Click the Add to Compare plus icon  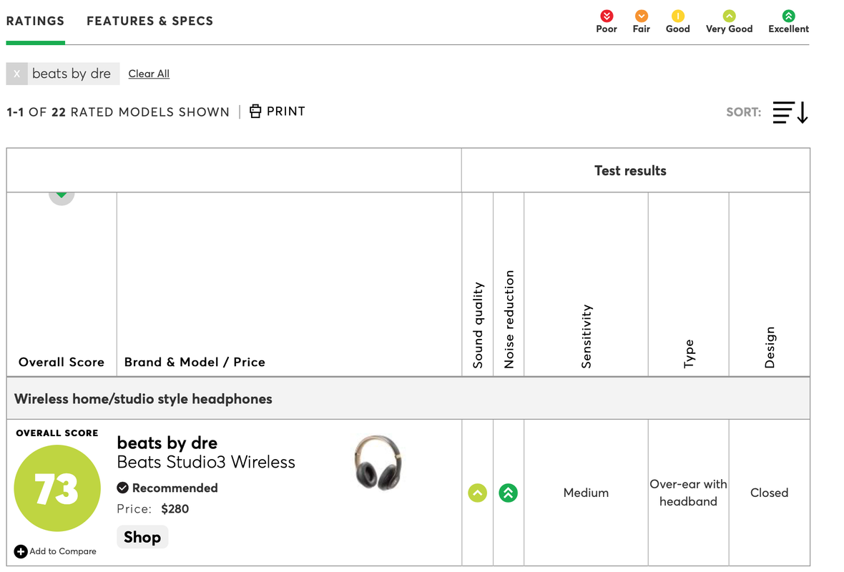coord(21,551)
